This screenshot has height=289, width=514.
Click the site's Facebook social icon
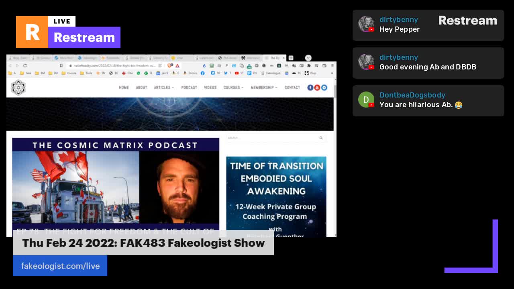310,88
